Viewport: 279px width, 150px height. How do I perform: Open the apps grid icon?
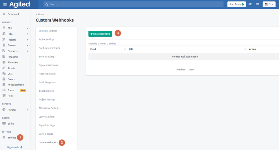tap(258, 4)
